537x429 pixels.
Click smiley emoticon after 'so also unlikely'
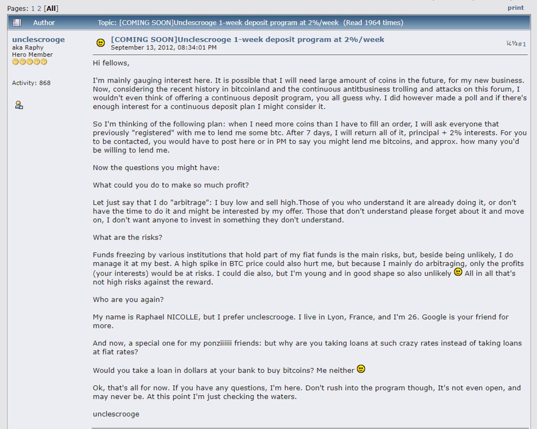tap(458, 272)
